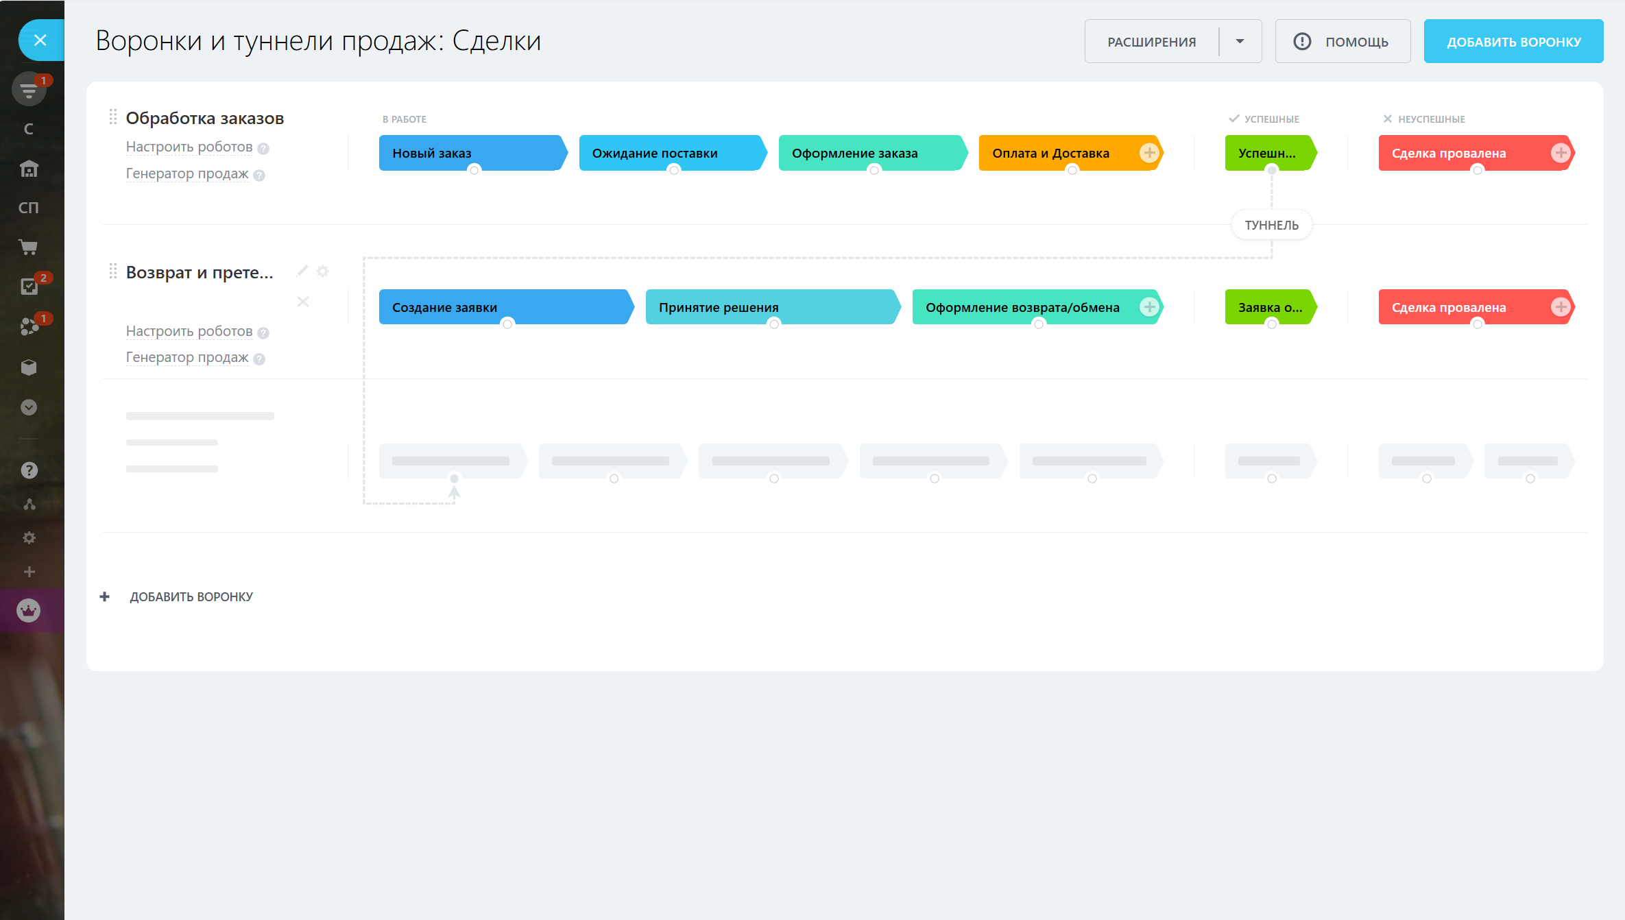Open gear settings for Возврат и прете... funnel
The height and width of the screenshot is (920, 1625).
tap(322, 271)
